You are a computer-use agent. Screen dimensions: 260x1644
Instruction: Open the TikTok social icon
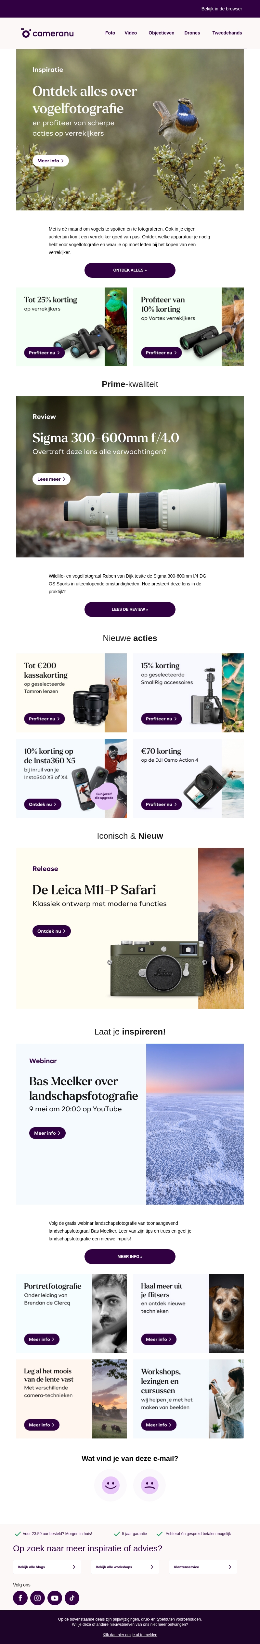(x=72, y=1597)
